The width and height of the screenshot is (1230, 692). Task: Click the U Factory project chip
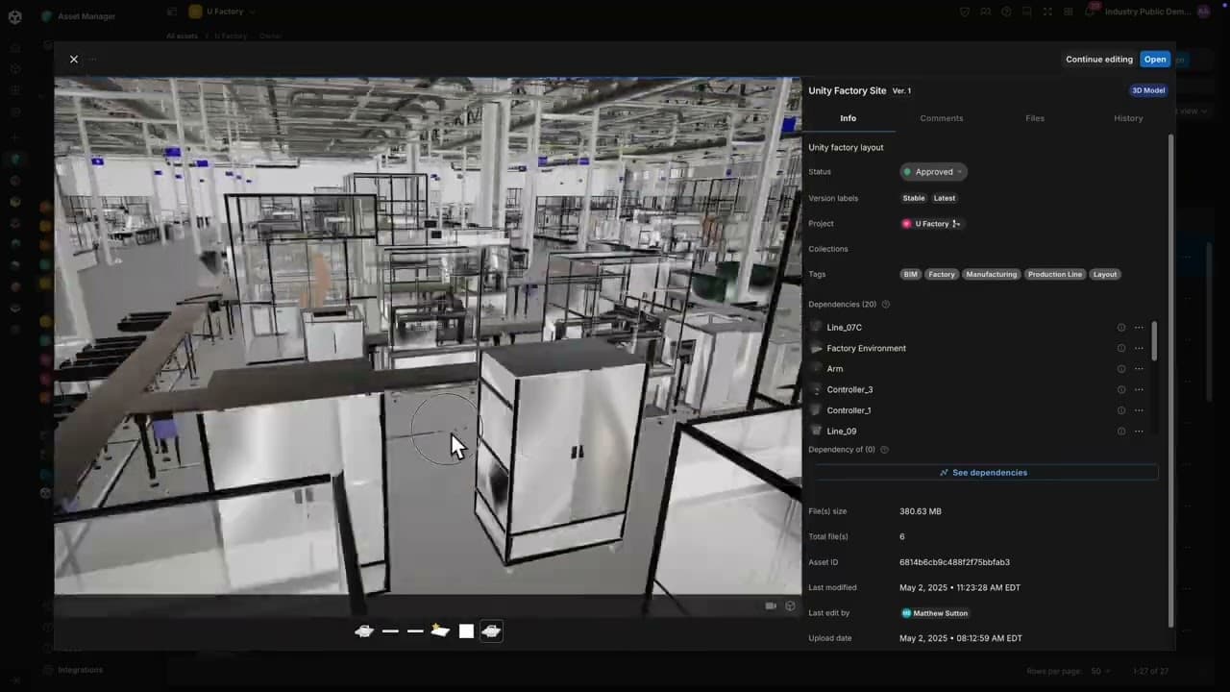point(931,224)
